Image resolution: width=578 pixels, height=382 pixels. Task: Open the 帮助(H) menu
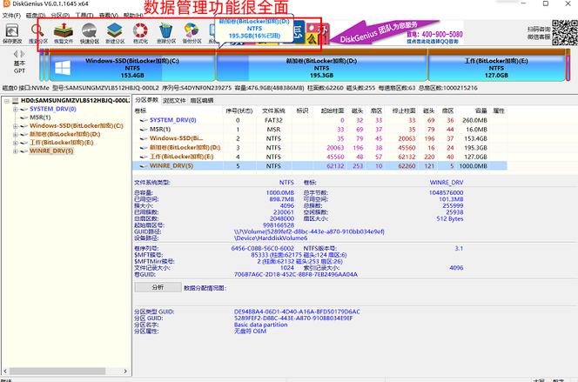[133, 16]
